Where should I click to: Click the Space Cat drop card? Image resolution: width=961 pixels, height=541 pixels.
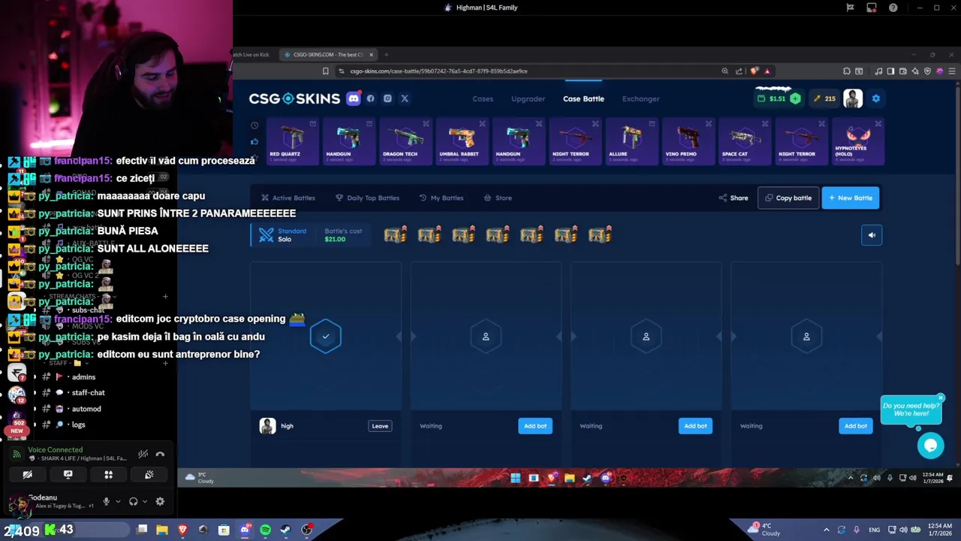tap(745, 141)
